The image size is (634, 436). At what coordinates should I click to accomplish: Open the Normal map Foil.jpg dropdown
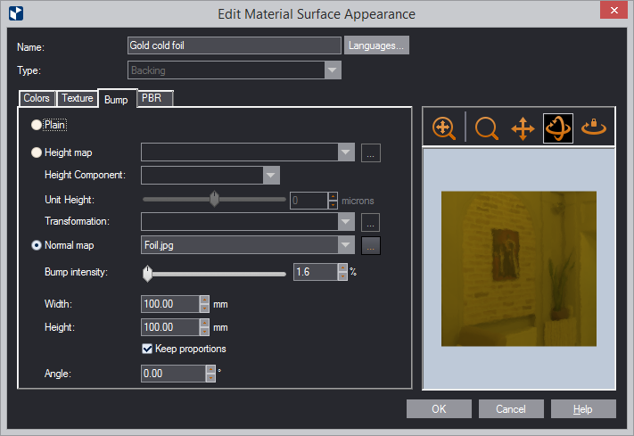346,245
